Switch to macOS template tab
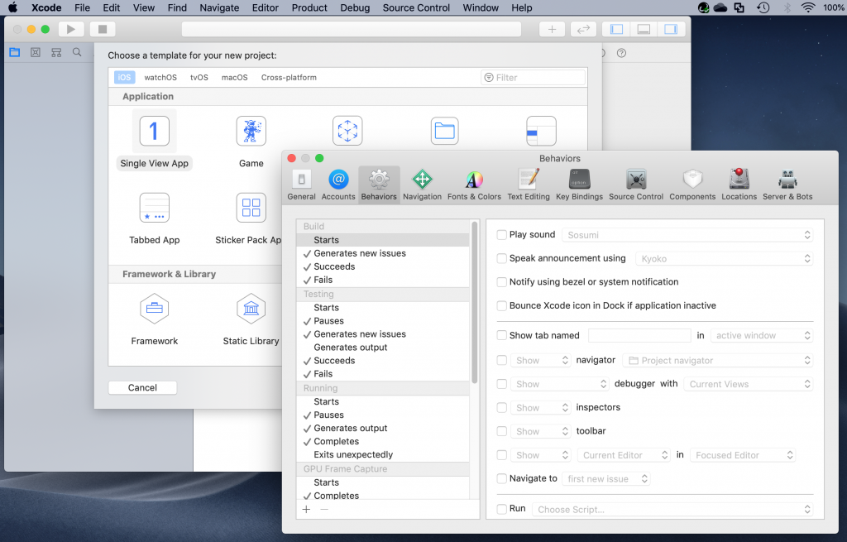The height and width of the screenshot is (542, 847). (x=234, y=77)
